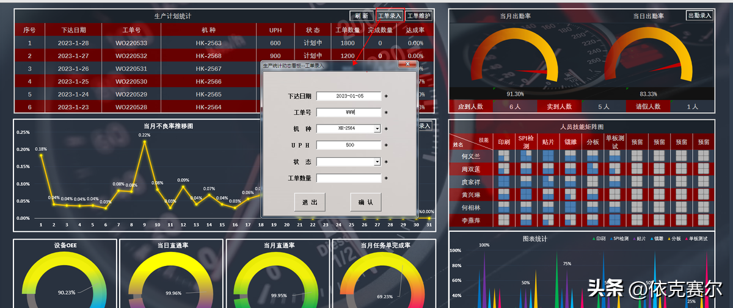Confirm the dialog with 确认
733x308 pixels.
pyautogui.click(x=366, y=202)
